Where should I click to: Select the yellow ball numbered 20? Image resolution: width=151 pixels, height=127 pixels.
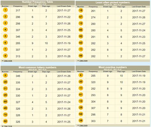coord(81,82)
